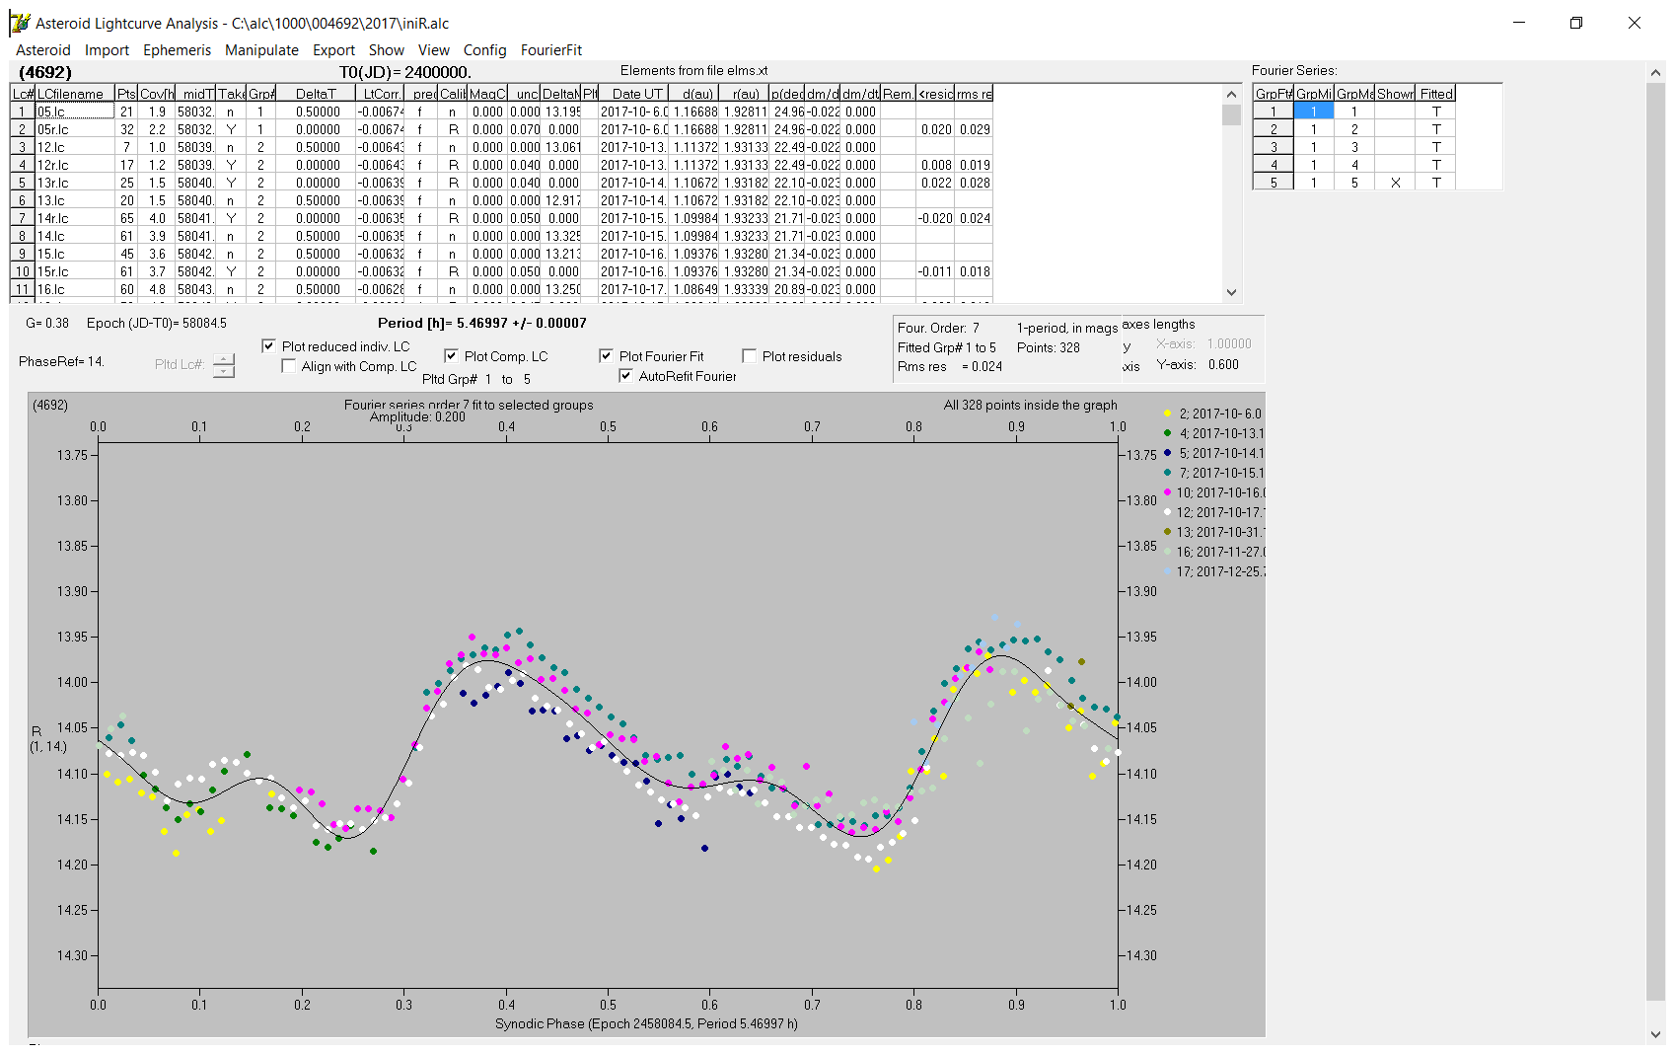Click navy legend dot for 2017-10-14.1
The height and width of the screenshot is (1054, 1675).
1167,453
